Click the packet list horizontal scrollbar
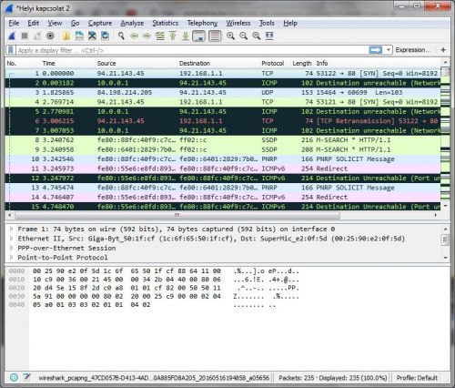This screenshot has height=388, width=455. tap(177, 215)
